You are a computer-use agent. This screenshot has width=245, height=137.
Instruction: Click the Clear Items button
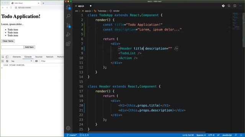8,41
